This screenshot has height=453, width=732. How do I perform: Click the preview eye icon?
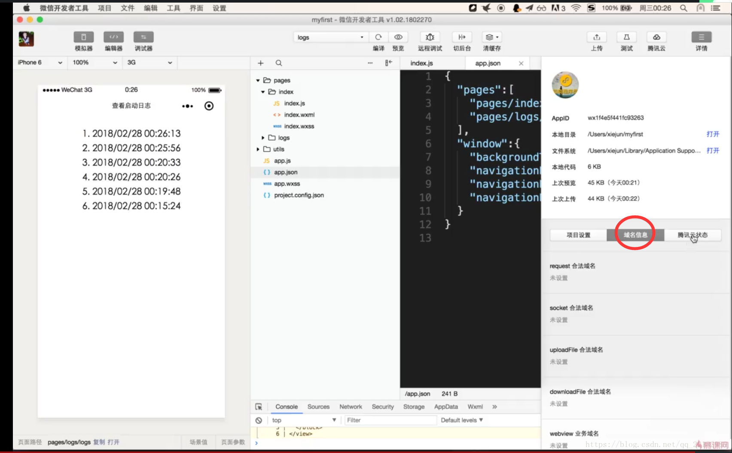tap(398, 37)
